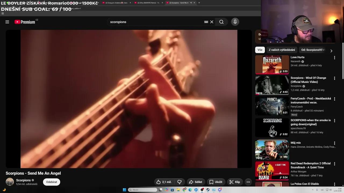Select the Vše filter chip
This screenshot has height=193, width=344.
tap(260, 50)
